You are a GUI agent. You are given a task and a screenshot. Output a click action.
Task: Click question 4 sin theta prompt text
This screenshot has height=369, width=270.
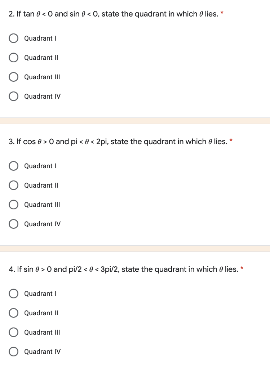point(124,269)
